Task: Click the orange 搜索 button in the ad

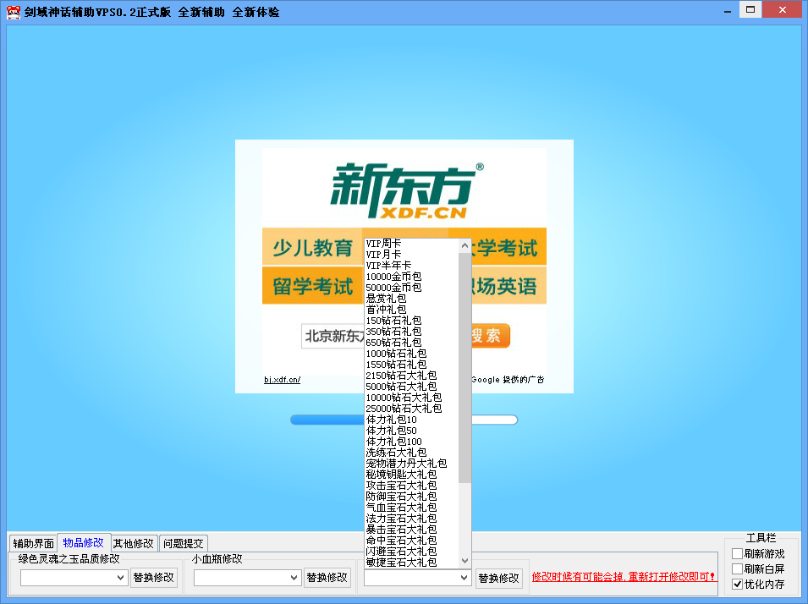Action: [490, 336]
